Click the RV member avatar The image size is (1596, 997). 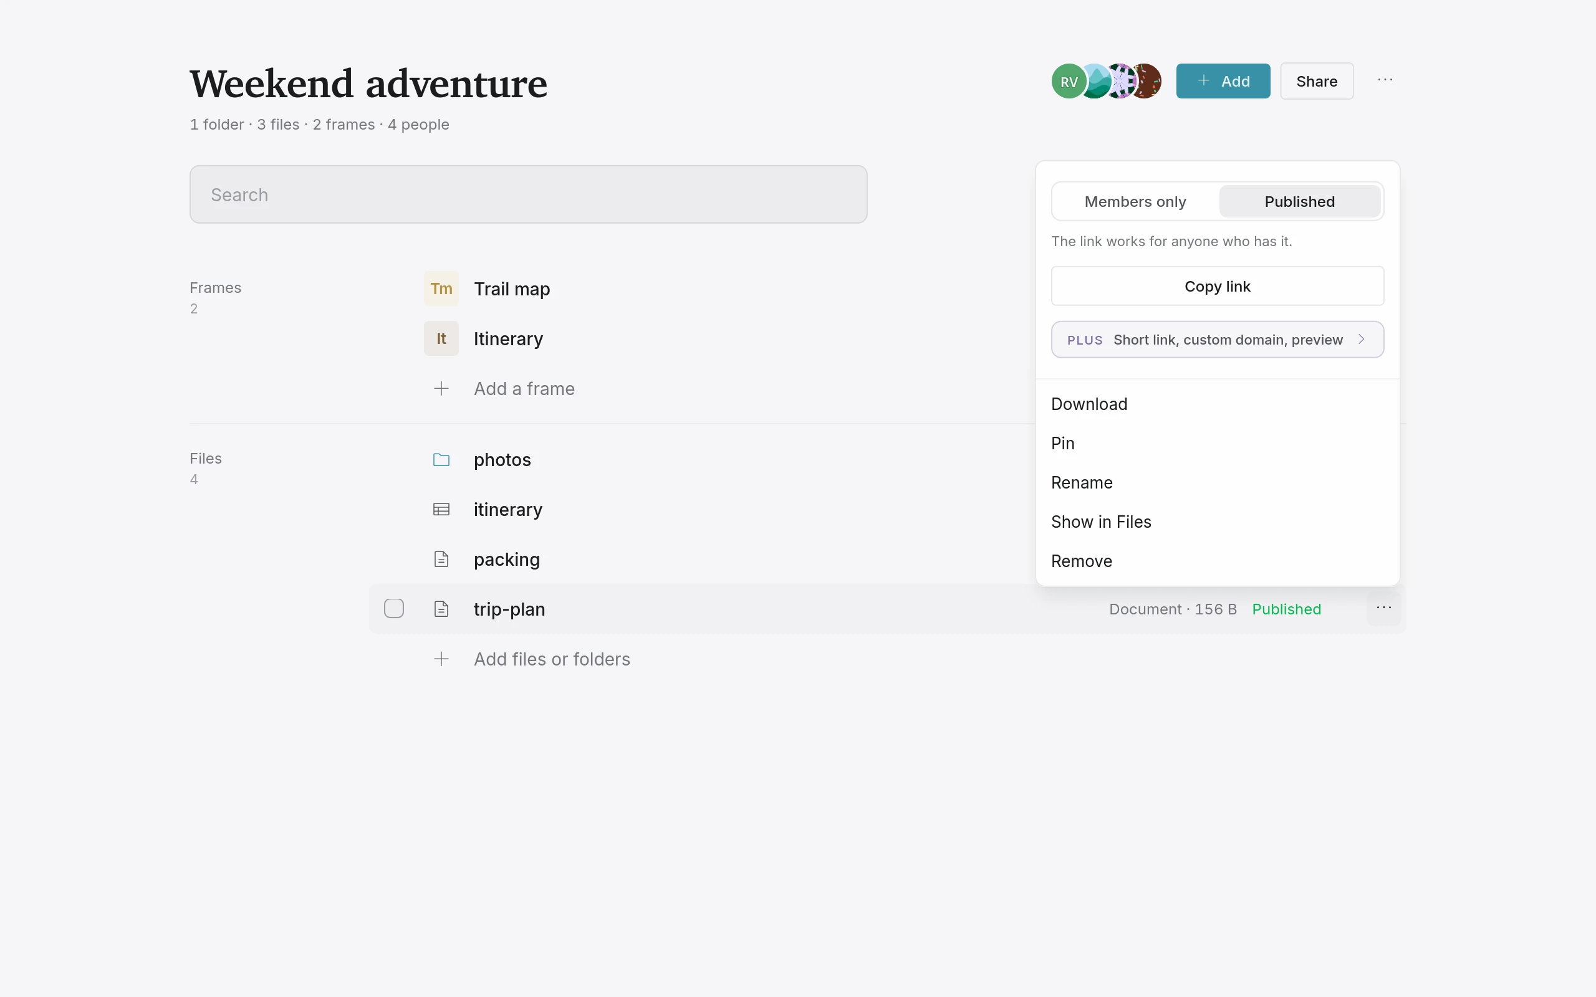point(1069,81)
